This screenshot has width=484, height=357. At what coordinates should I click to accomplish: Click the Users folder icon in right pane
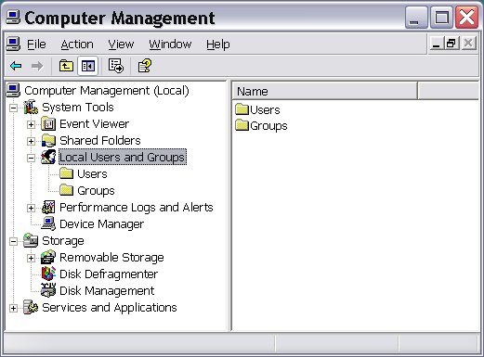point(242,109)
